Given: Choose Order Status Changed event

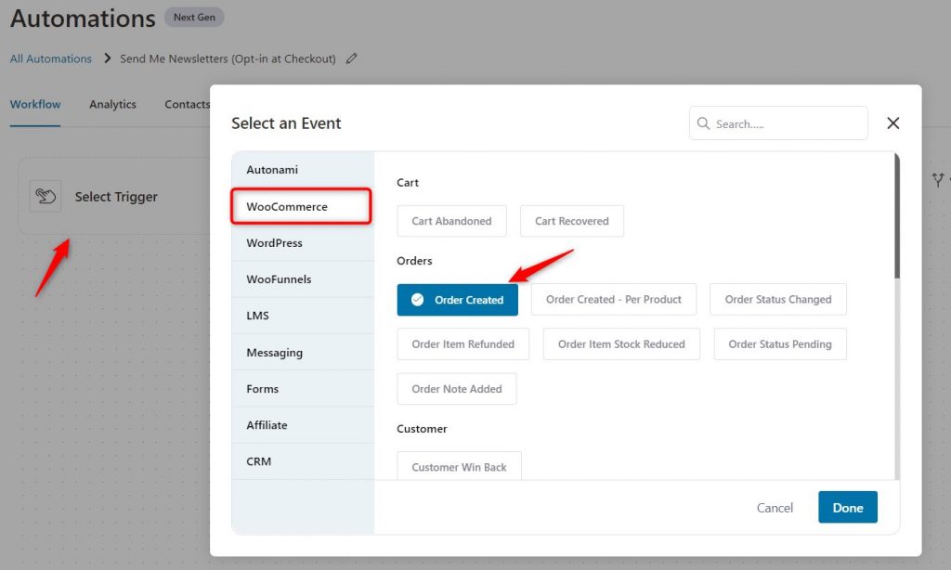Looking at the screenshot, I should click(778, 300).
